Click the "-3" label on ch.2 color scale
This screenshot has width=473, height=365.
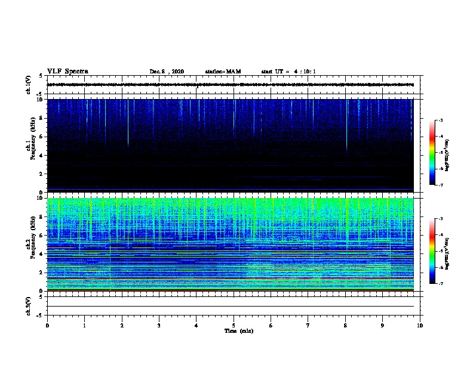[x=440, y=219]
